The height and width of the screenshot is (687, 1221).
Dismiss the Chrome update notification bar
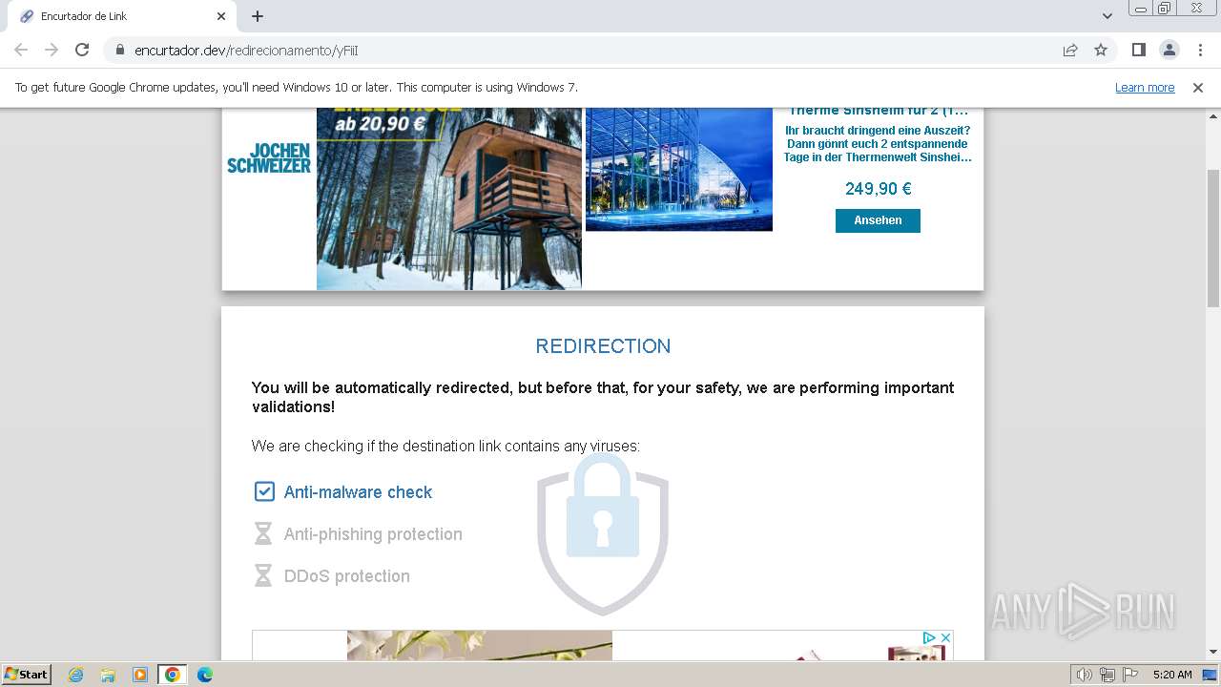click(1198, 88)
